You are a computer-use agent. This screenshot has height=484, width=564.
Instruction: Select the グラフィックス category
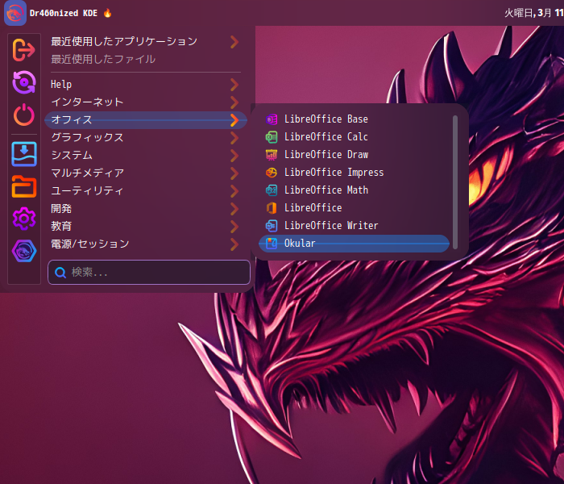pos(145,138)
